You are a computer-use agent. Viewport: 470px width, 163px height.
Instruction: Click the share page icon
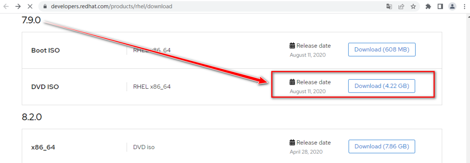pos(401,6)
